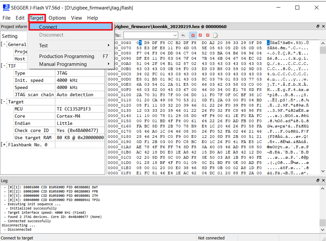Click the Project information panel title
The height and width of the screenshot is (241, 326).
click(x=14, y=27)
